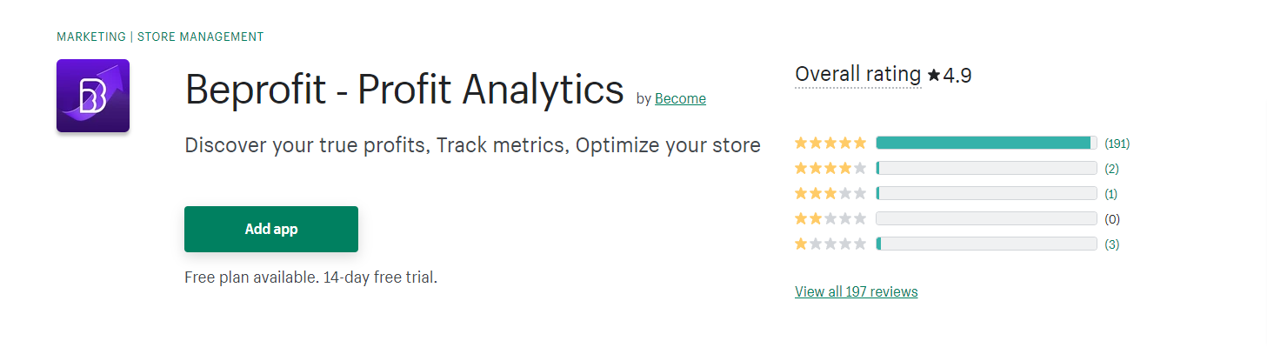Click the Beprofit purple app logo
1267x361 pixels.
pyautogui.click(x=93, y=96)
